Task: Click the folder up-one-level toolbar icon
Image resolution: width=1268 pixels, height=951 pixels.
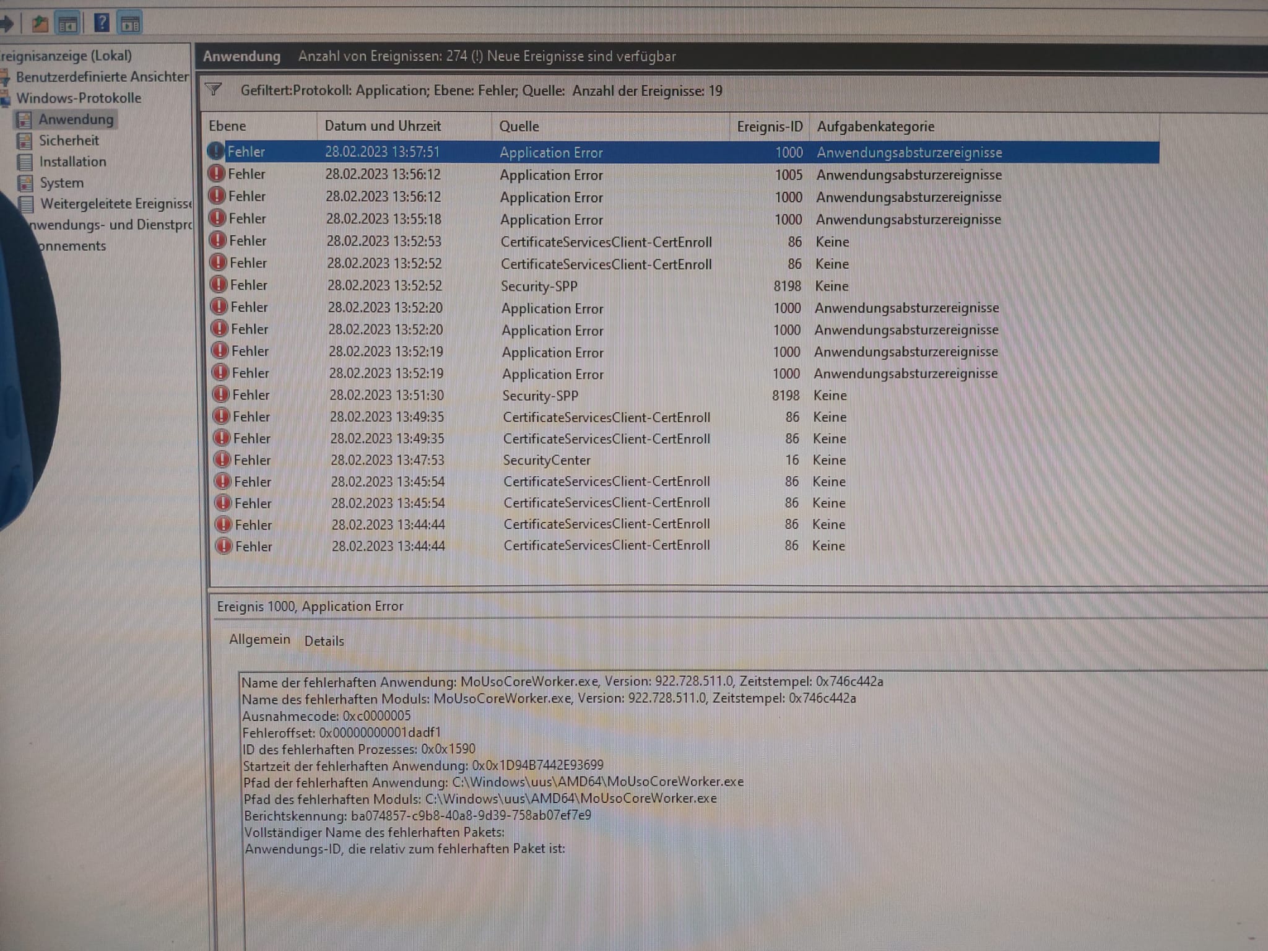Action: pos(40,24)
